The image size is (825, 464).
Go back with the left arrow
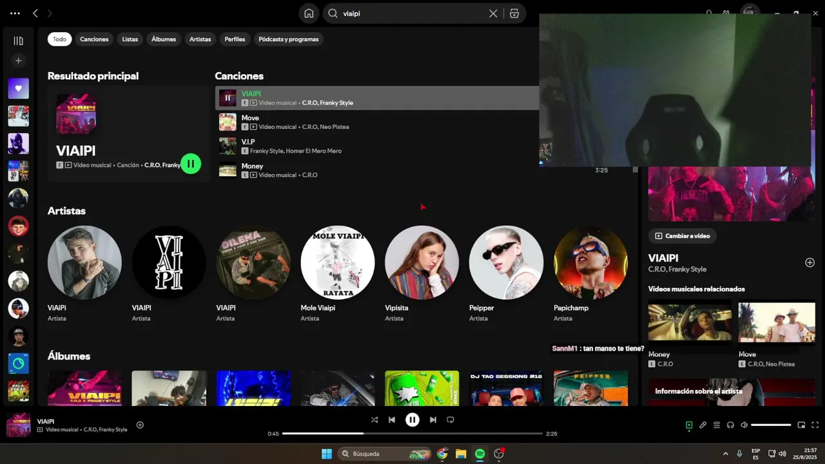[x=35, y=13]
